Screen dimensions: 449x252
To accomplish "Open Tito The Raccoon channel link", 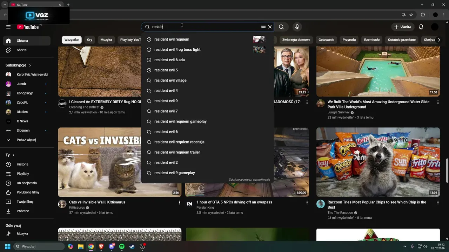I will 340,213.
